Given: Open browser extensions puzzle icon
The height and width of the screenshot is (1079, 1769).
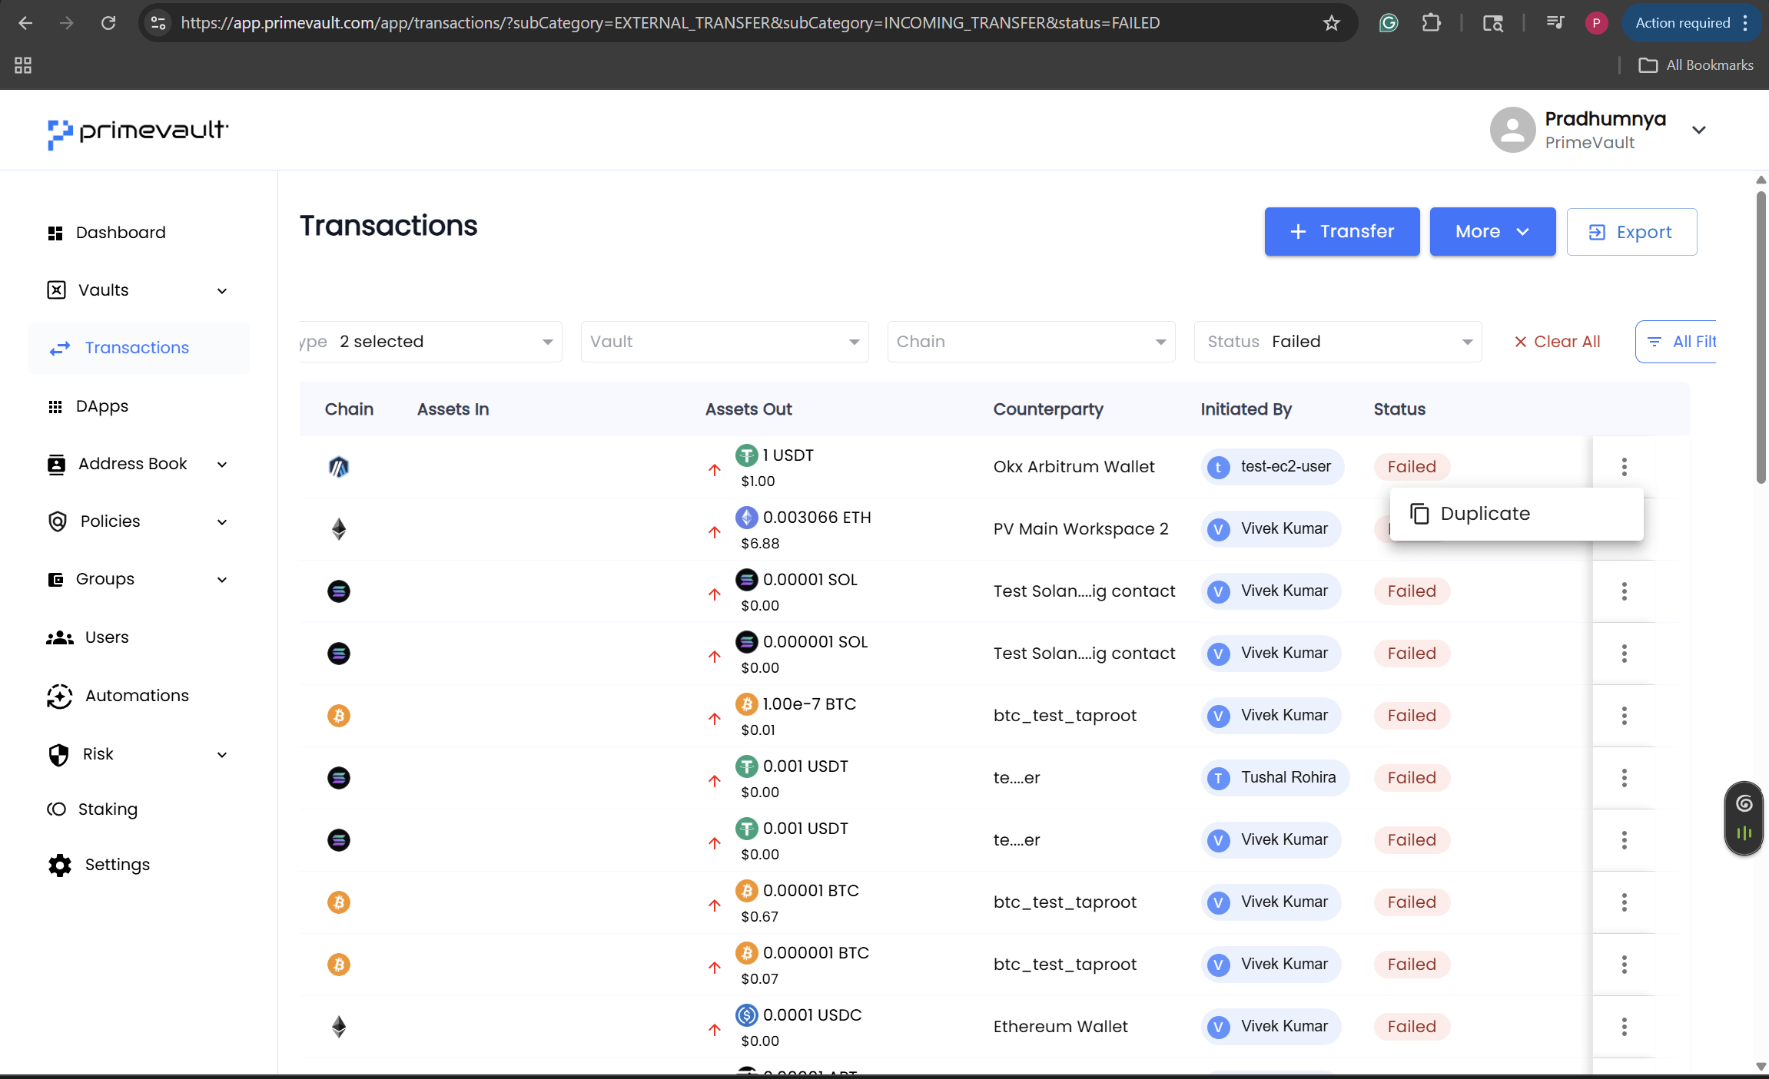Looking at the screenshot, I should (1431, 23).
